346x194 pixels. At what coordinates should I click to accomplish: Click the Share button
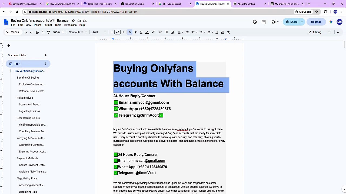[291, 22]
